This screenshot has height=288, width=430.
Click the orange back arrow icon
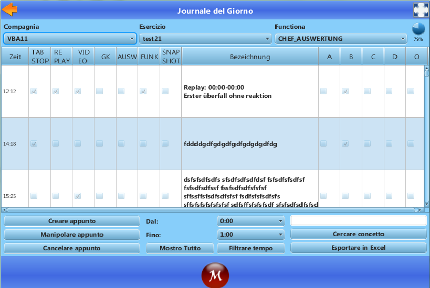(x=10, y=9)
